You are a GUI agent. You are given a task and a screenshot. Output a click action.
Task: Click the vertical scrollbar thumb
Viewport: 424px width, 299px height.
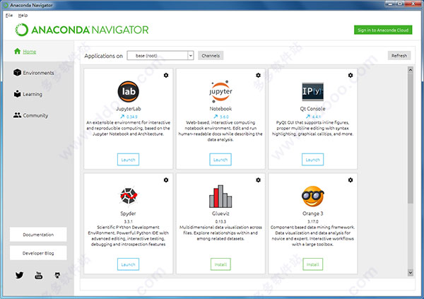(410, 138)
